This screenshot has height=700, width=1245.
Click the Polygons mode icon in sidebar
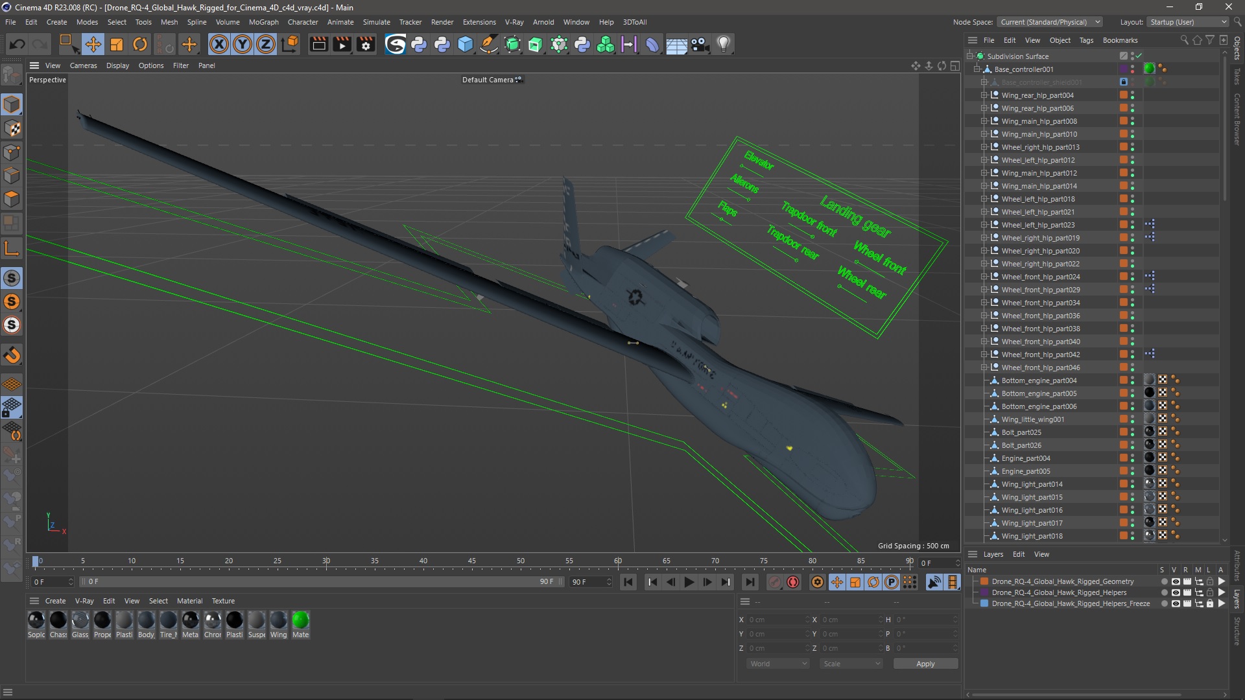(12, 199)
